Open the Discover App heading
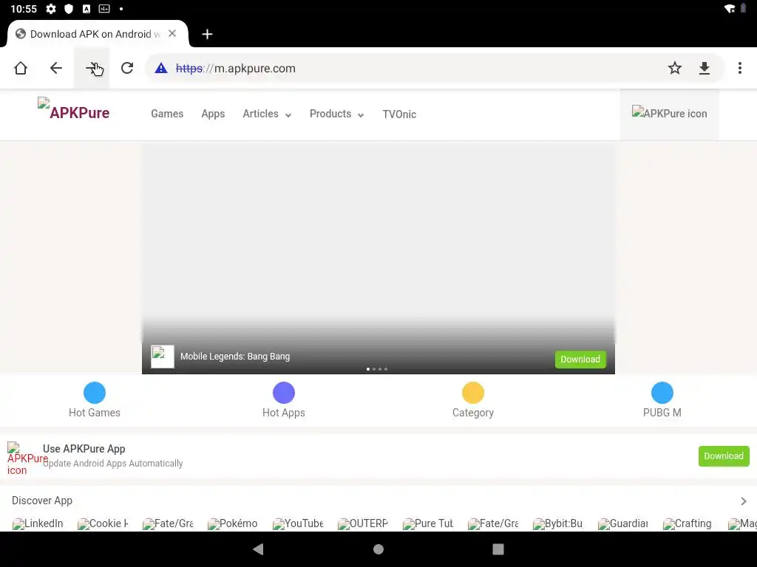This screenshot has height=567, width=757. pyautogui.click(x=42, y=501)
